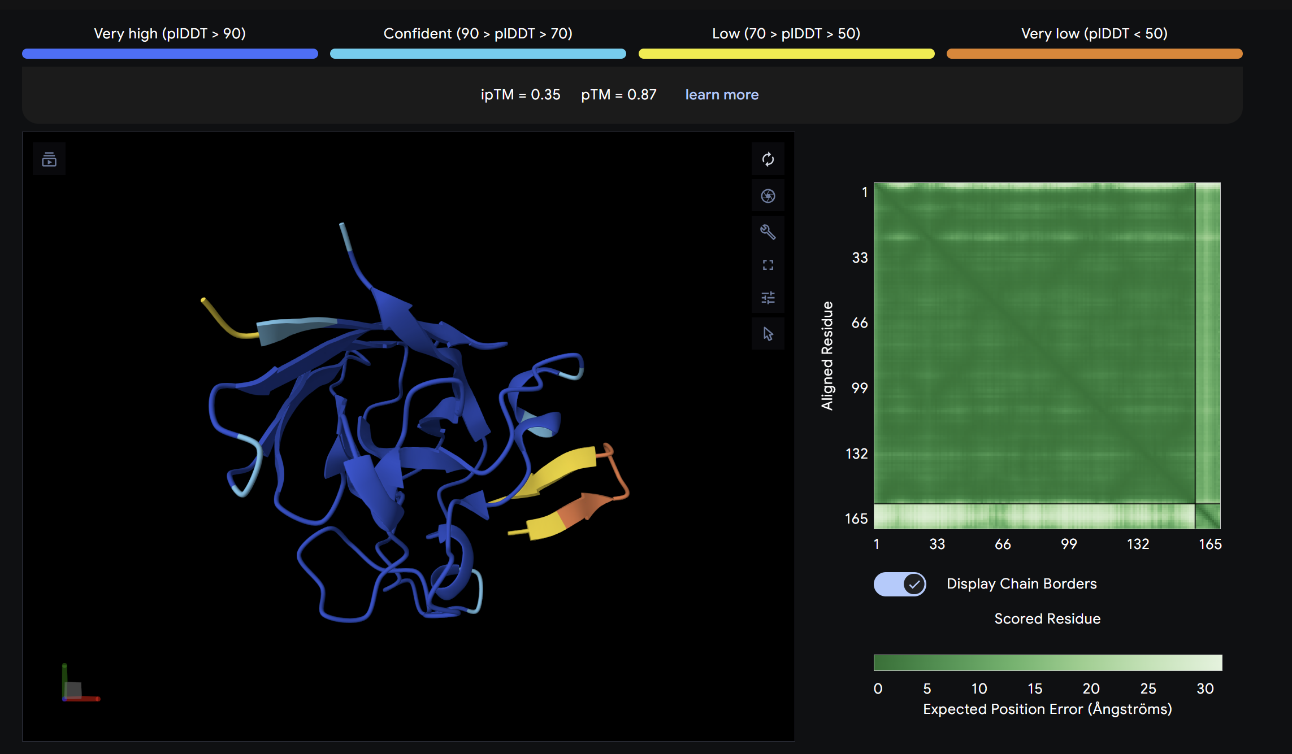The height and width of the screenshot is (754, 1292).
Task: Open the screenshot aperture icon
Action: coord(768,196)
